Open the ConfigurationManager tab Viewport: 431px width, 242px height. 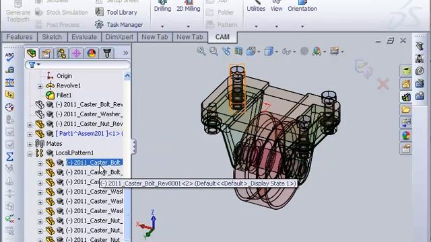click(x=61, y=53)
